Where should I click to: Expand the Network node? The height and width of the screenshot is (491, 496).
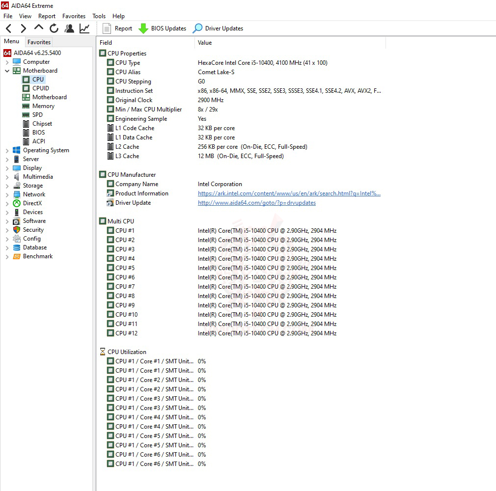click(7, 195)
